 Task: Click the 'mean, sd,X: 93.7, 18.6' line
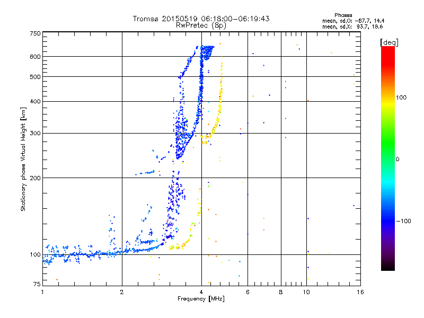tap(352, 26)
